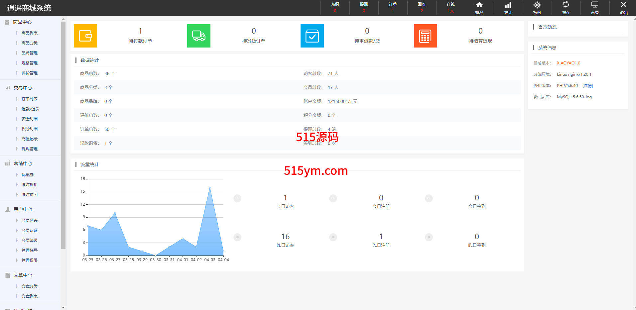Click the 缓存 refresh icon
The height and width of the screenshot is (310, 636).
[566, 8]
